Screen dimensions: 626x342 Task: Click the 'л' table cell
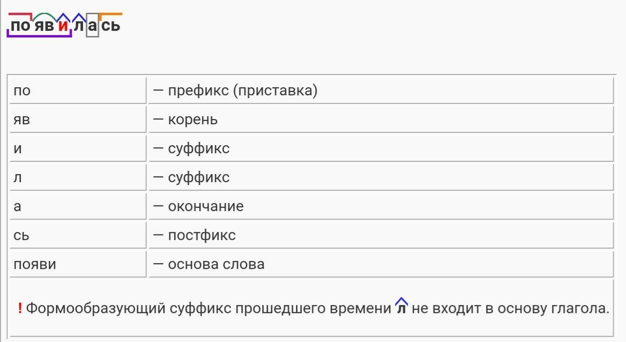(78, 177)
